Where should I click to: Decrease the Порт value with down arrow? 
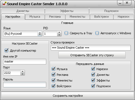coord(22,74)
